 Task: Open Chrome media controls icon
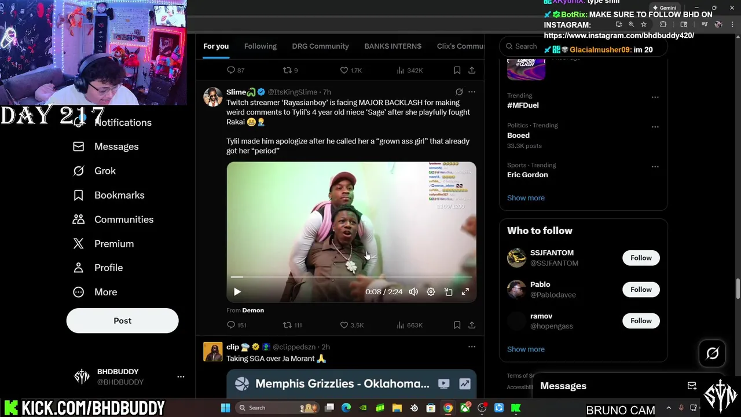coord(705,24)
